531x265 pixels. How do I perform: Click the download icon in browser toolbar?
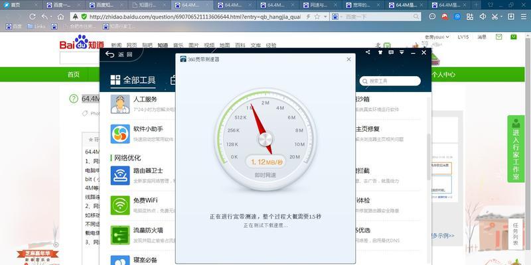[511, 17]
